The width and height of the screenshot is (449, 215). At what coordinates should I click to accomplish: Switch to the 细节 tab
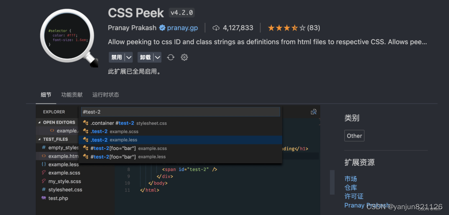[46, 95]
